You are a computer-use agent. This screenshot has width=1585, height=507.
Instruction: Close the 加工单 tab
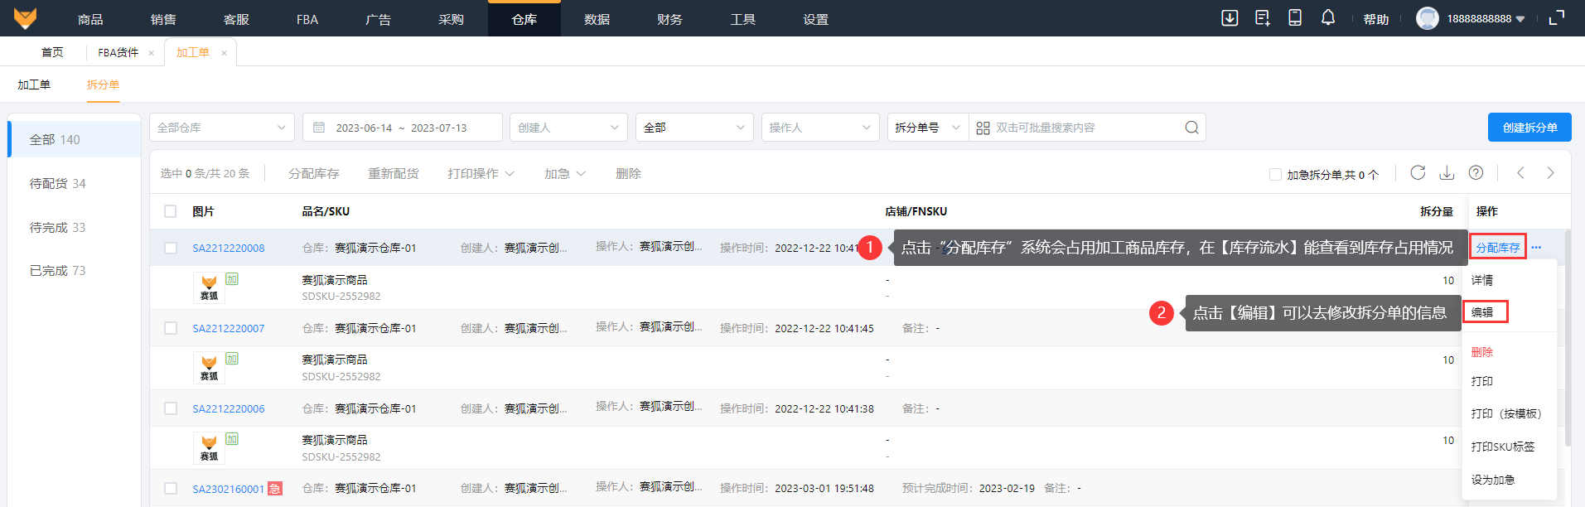tap(224, 53)
